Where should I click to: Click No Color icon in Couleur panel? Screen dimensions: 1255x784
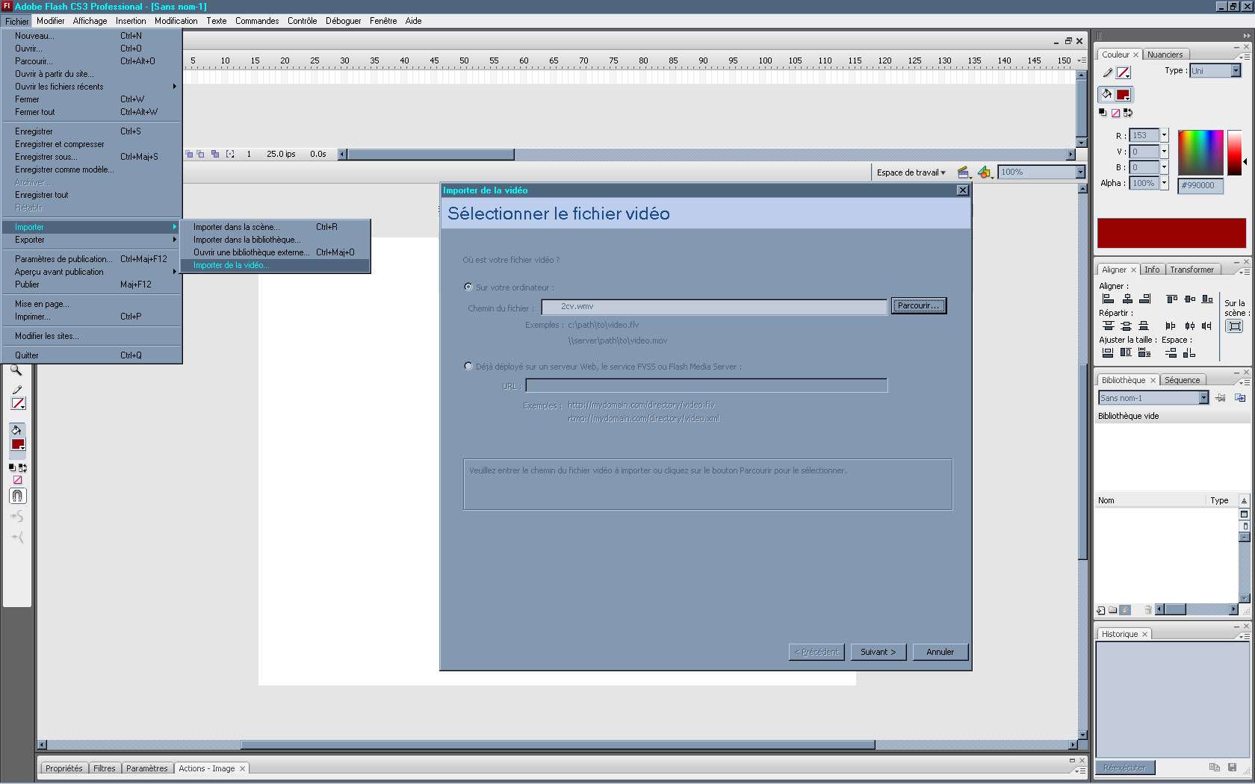[1115, 113]
